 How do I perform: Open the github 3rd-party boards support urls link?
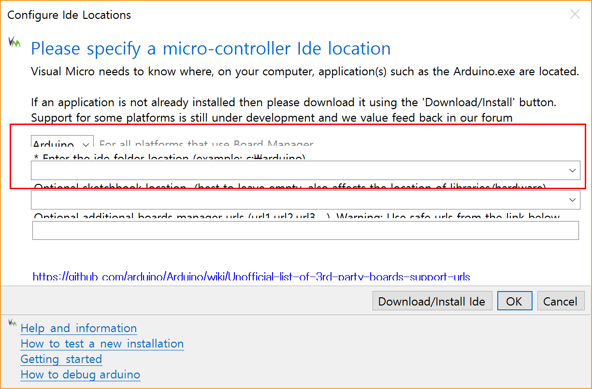point(251,277)
